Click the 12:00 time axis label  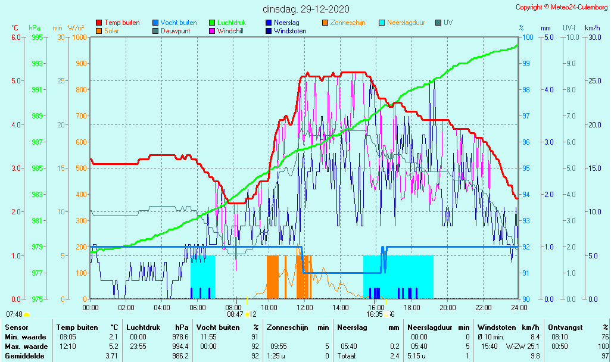[x=304, y=308]
